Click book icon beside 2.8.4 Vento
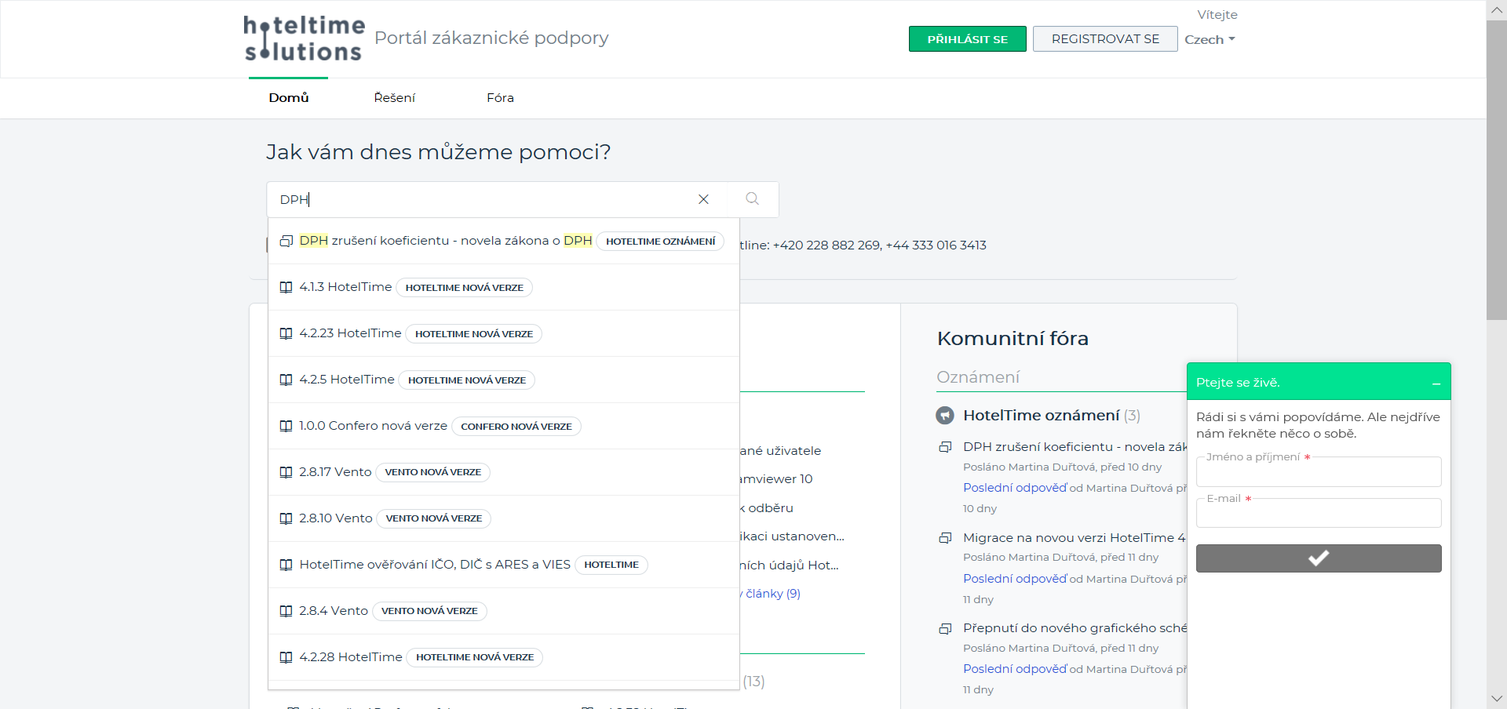This screenshot has width=1507, height=709. (x=286, y=611)
